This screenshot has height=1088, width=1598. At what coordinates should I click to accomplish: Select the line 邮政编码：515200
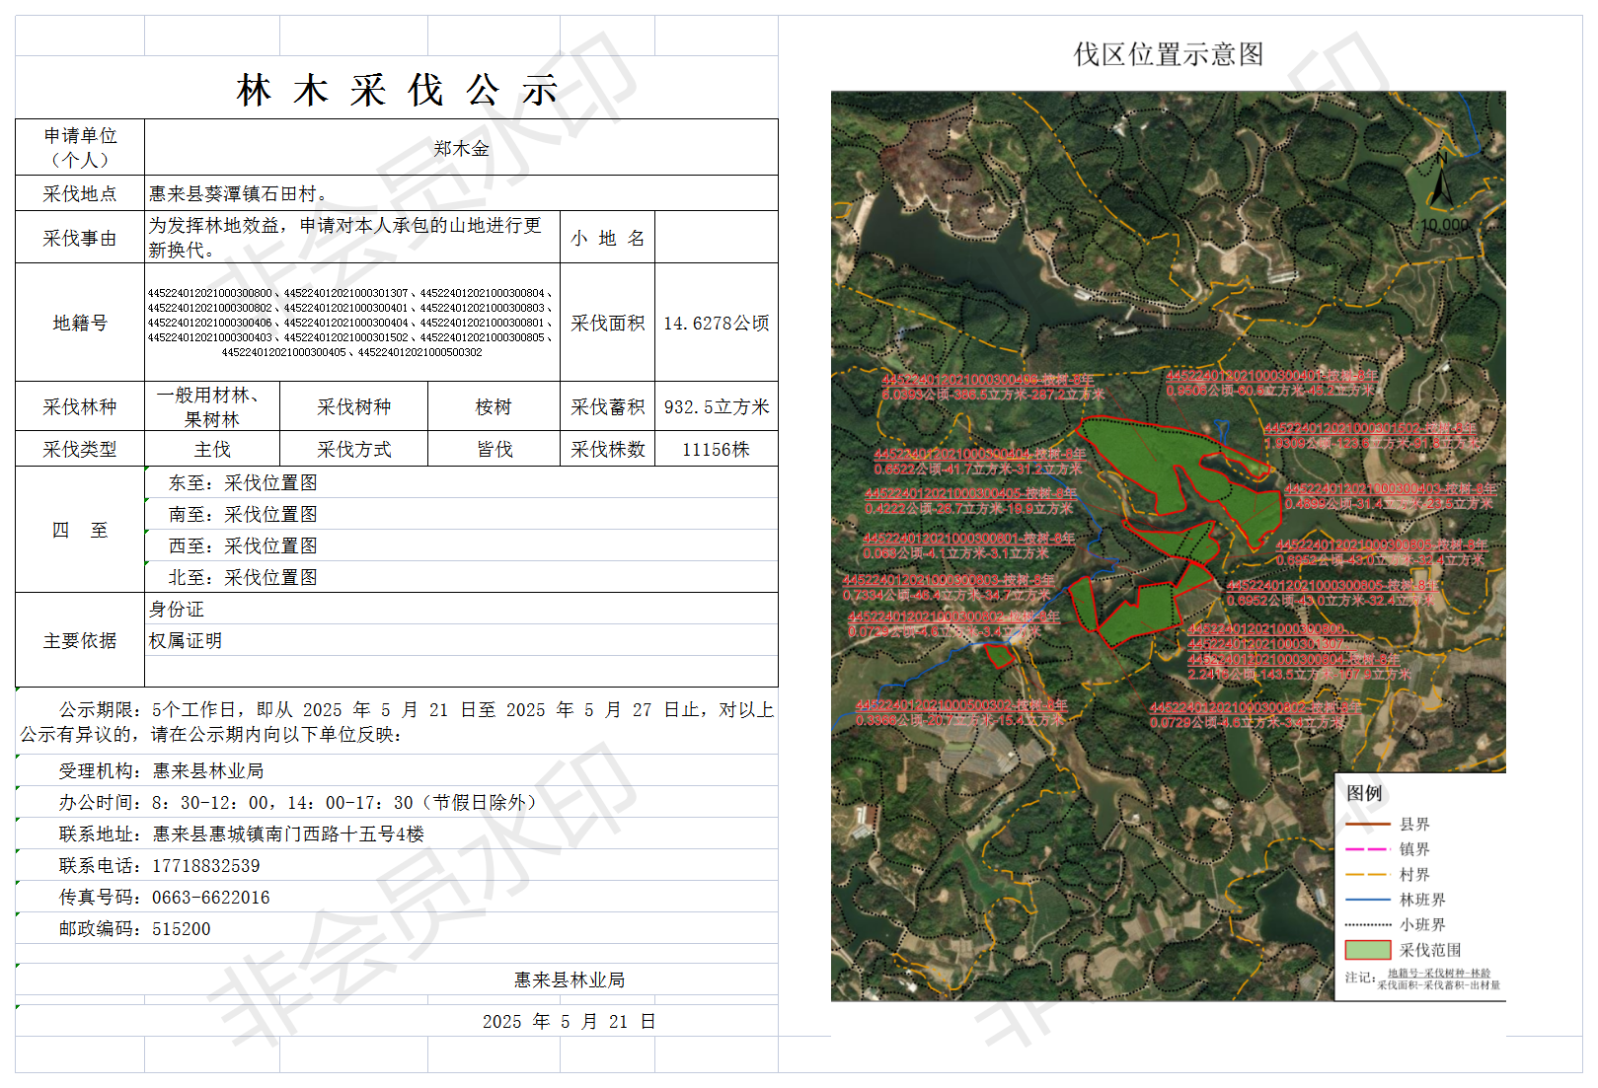(397, 928)
